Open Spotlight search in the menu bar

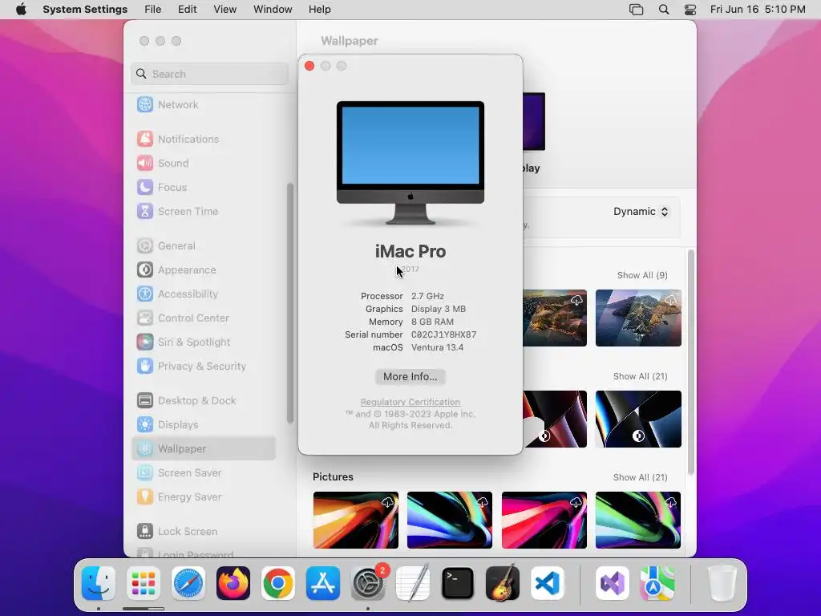(x=663, y=10)
